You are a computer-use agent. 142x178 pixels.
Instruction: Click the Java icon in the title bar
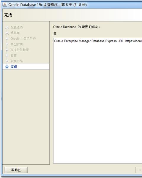tap(5, 5)
